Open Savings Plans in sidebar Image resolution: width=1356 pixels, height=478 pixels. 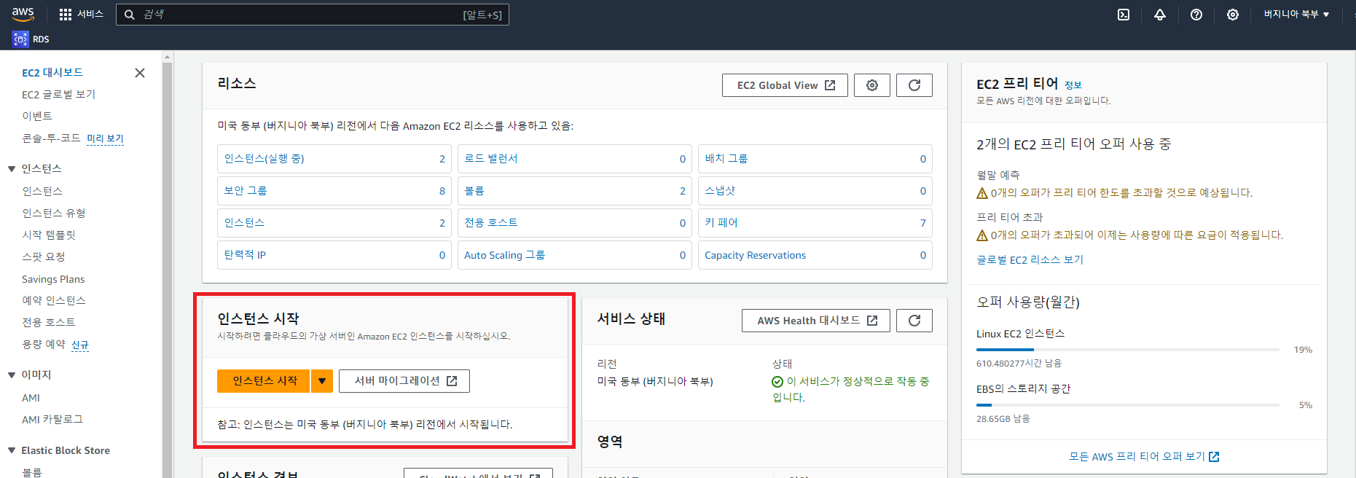(x=53, y=279)
